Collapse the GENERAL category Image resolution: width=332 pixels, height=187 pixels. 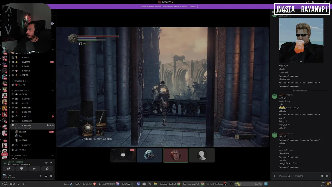20,91
